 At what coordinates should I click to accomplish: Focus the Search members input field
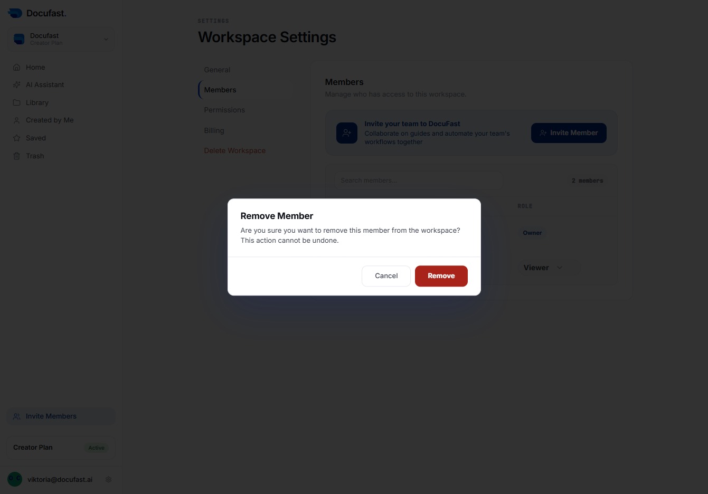point(419,180)
